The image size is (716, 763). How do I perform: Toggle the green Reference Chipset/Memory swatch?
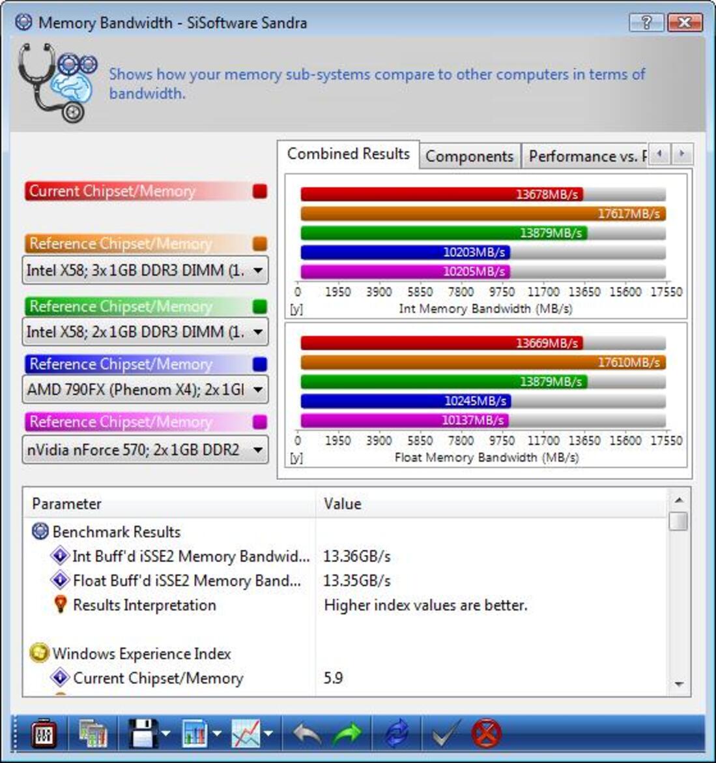click(x=260, y=307)
